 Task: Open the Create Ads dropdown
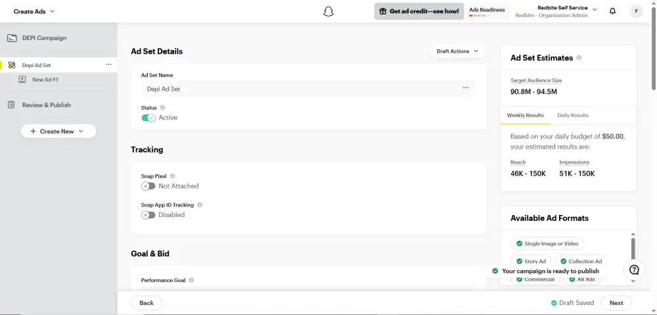pos(34,11)
